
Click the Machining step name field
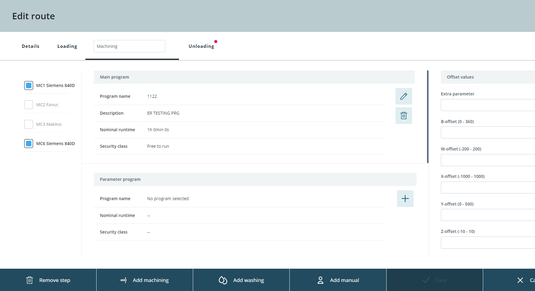129,46
